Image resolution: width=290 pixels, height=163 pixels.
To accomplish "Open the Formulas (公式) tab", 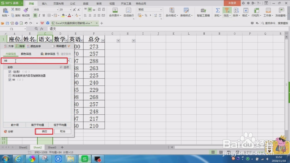I will pos(73,3).
